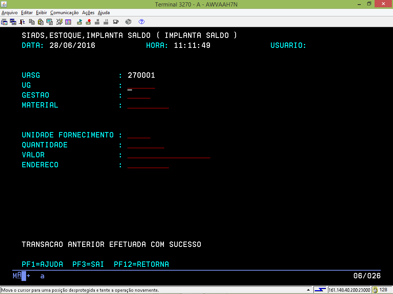Click the DATA: label
This screenshot has height=294, width=393.
[33, 45]
